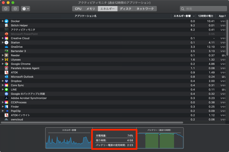Select the Adobe Acrobat Synchronizer icon
The height and width of the screenshot is (152, 229).
[6, 98]
